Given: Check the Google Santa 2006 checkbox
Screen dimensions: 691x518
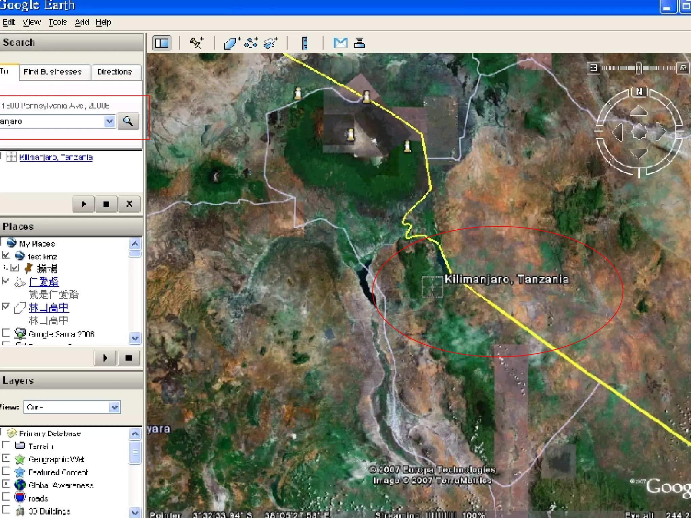Looking at the screenshot, I should (x=6, y=333).
